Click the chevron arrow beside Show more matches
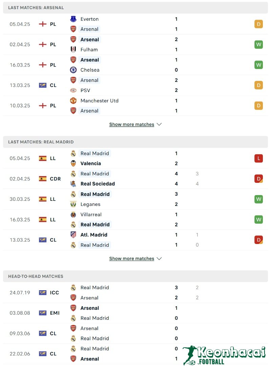Image resolution: width=271 pixels, height=366 pixels. tap(159, 124)
